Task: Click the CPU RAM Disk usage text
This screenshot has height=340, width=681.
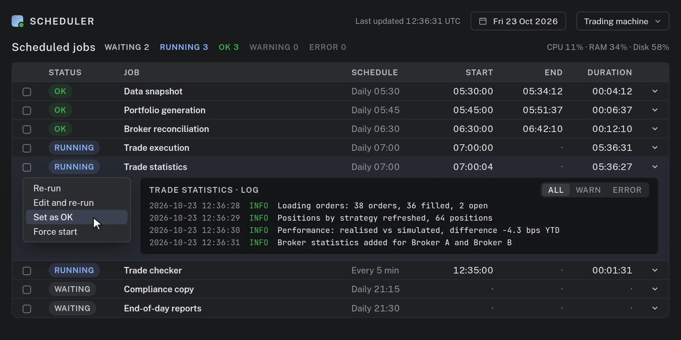Action: tap(608, 47)
